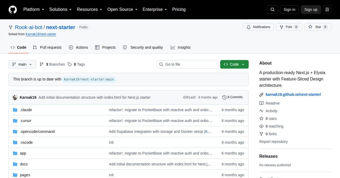Click the eye icon beside 0 watching
The height and width of the screenshot is (178, 340).
click(x=261, y=126)
